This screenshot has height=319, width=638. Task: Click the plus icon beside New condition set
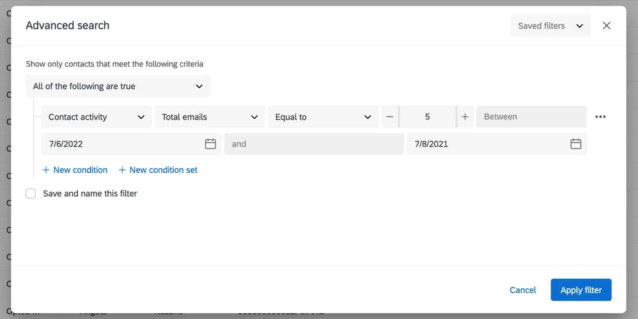coord(122,170)
